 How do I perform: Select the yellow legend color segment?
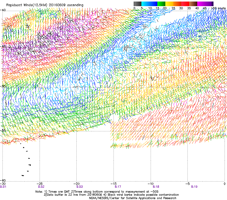[169, 4]
